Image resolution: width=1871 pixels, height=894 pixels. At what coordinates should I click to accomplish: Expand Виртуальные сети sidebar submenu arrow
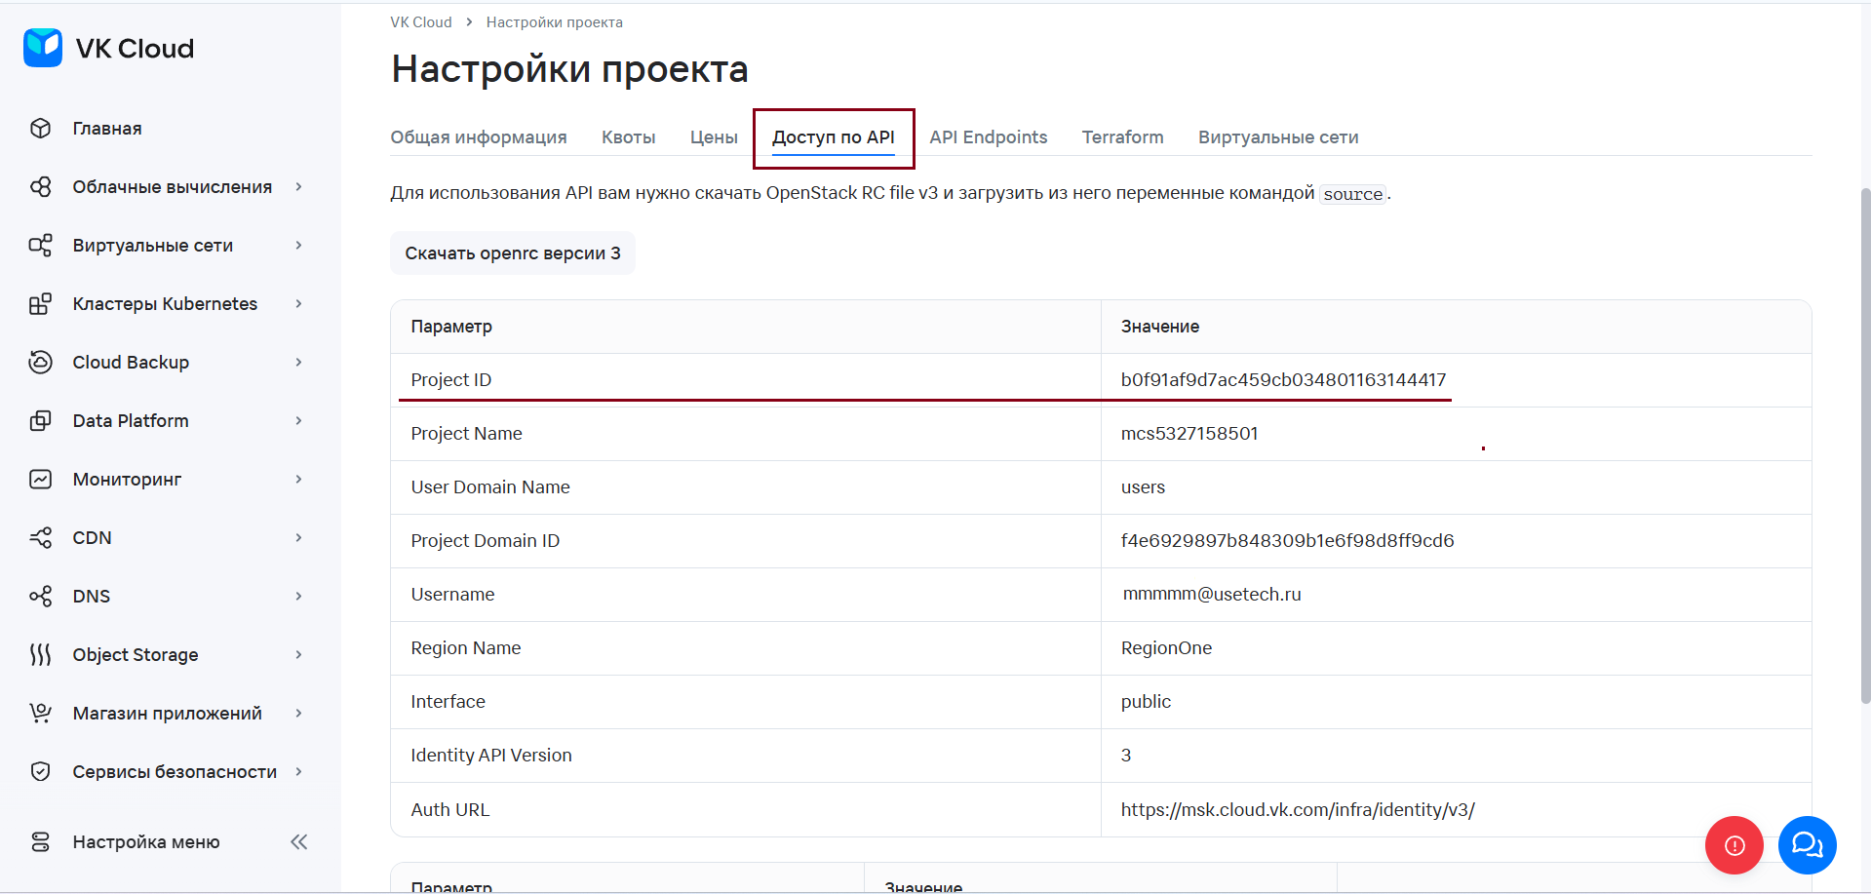point(299,246)
